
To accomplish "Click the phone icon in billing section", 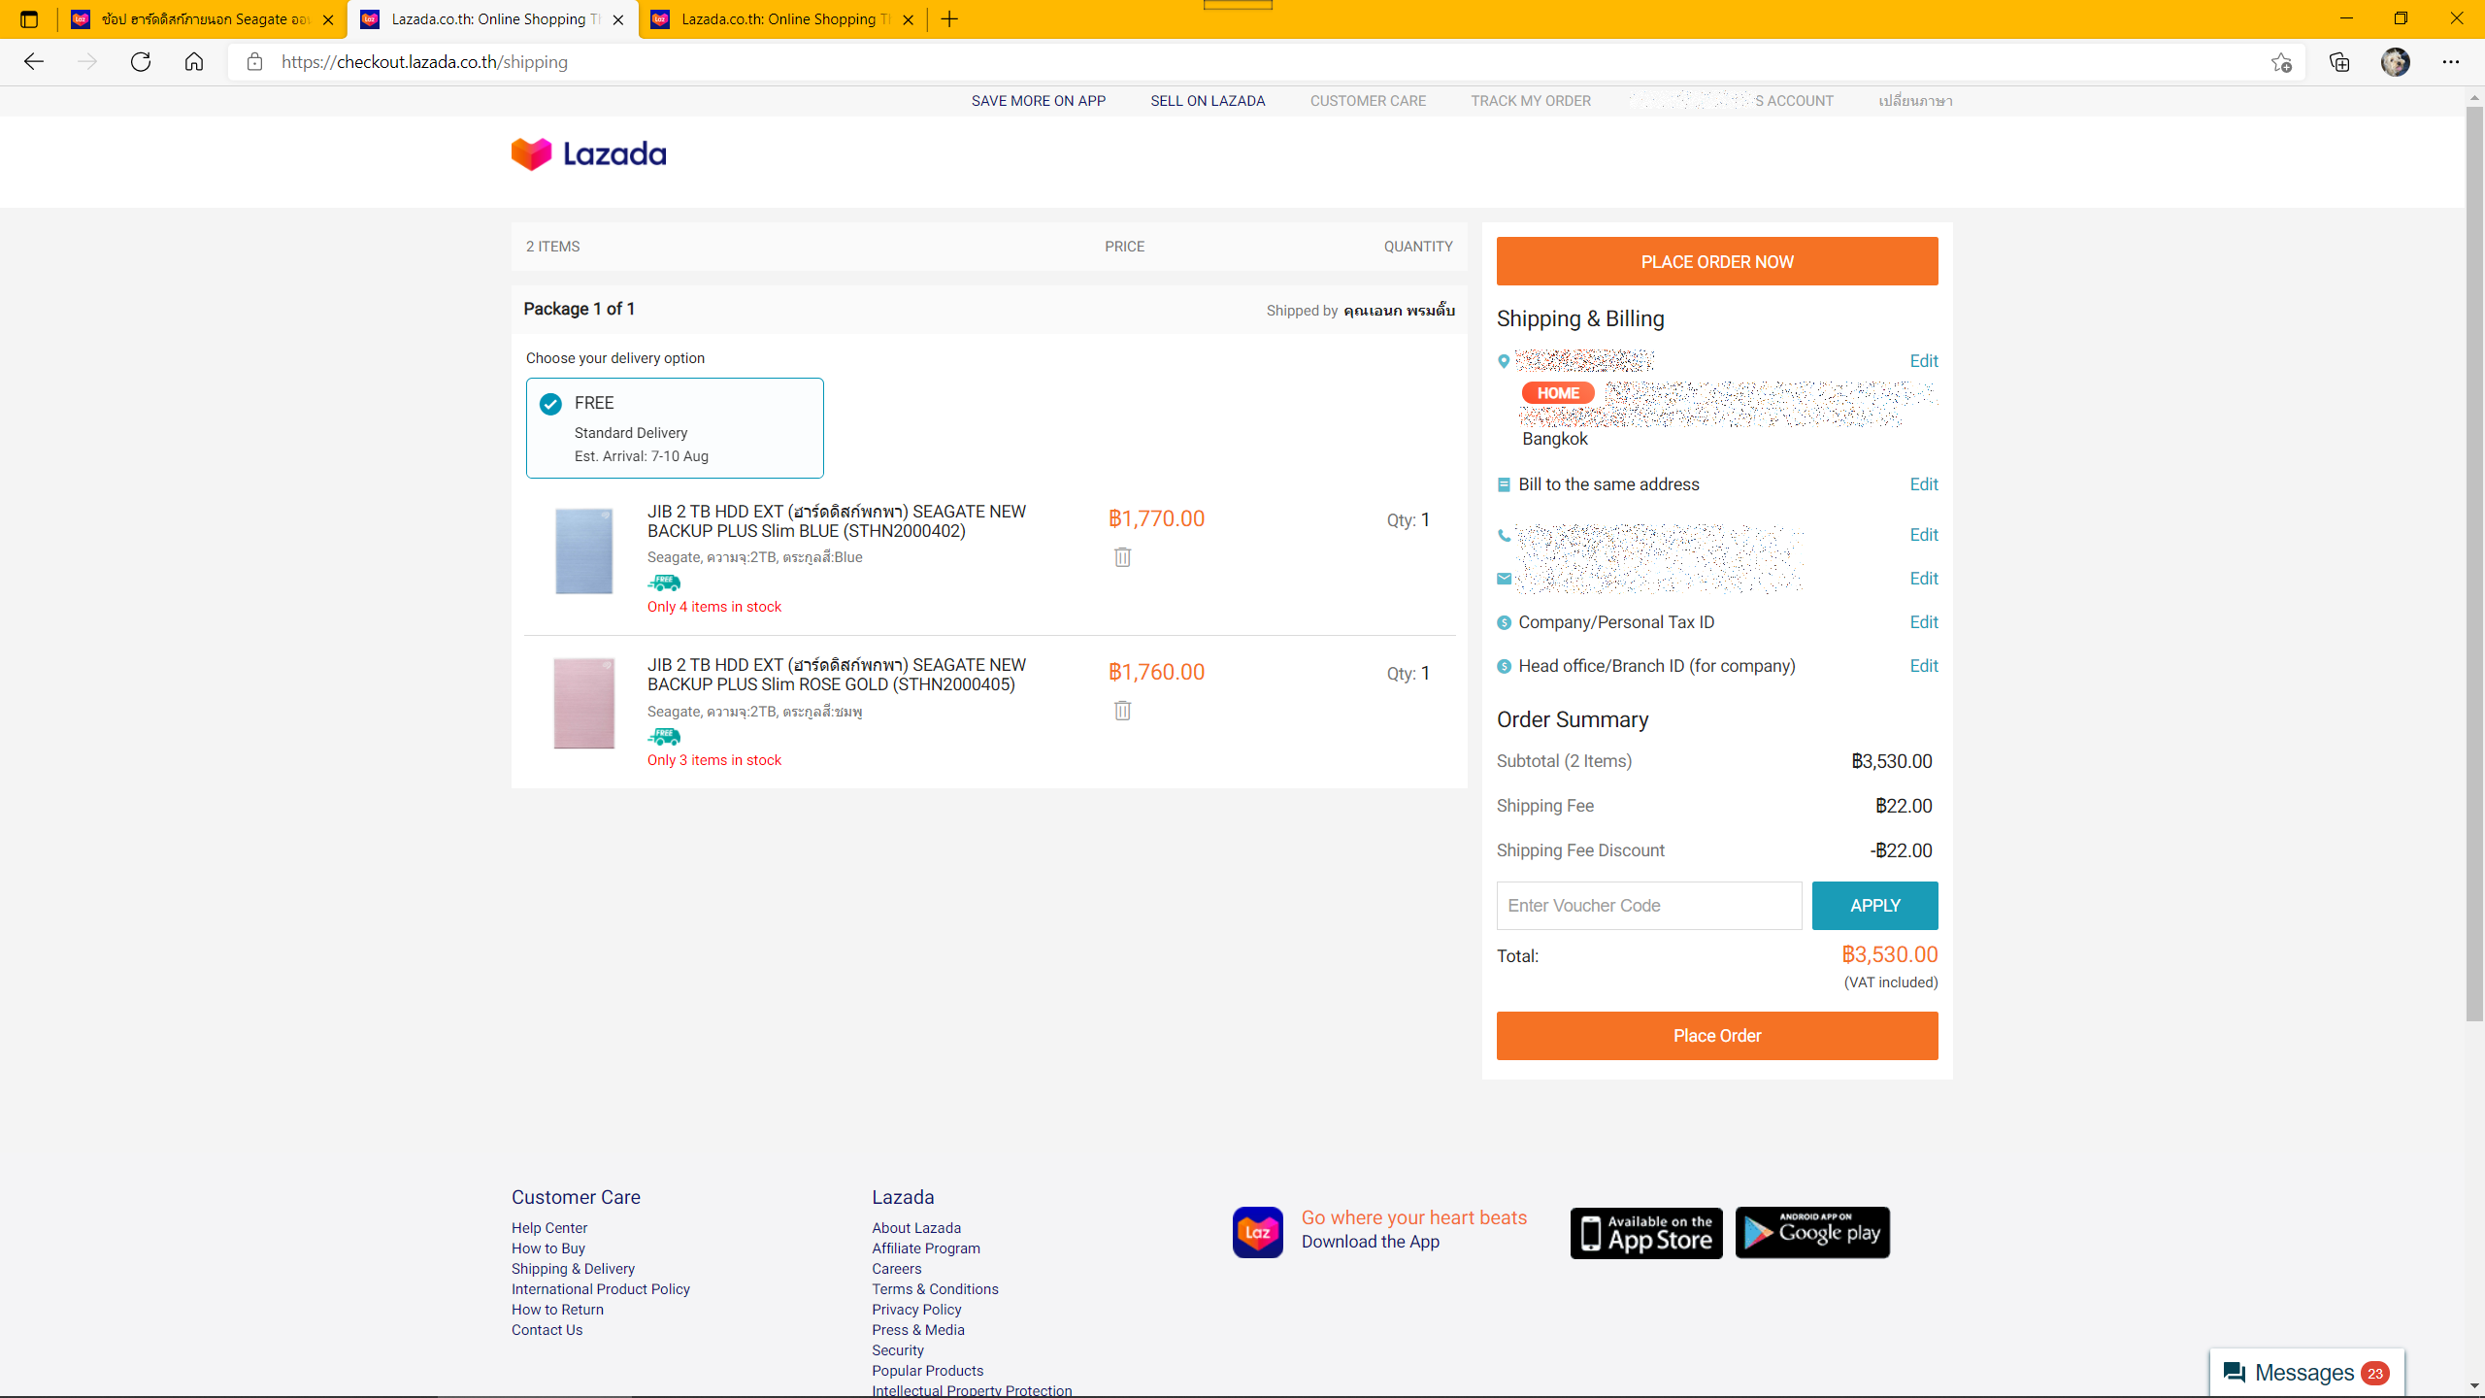I will point(1504,535).
